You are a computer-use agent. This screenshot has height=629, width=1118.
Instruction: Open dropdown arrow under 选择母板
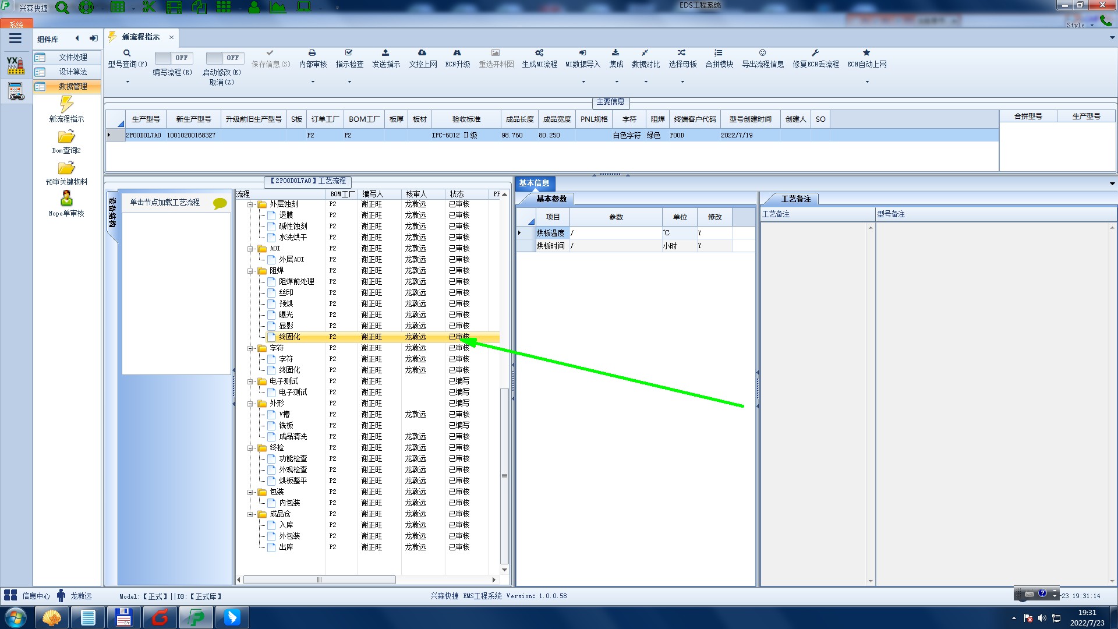pos(682,82)
